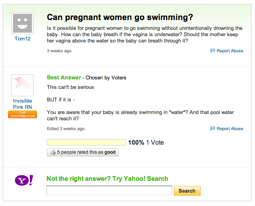255x206 pixels.
Task: Click the flag icon on the question's Report Abuse
Action: pyautogui.click(x=213, y=51)
